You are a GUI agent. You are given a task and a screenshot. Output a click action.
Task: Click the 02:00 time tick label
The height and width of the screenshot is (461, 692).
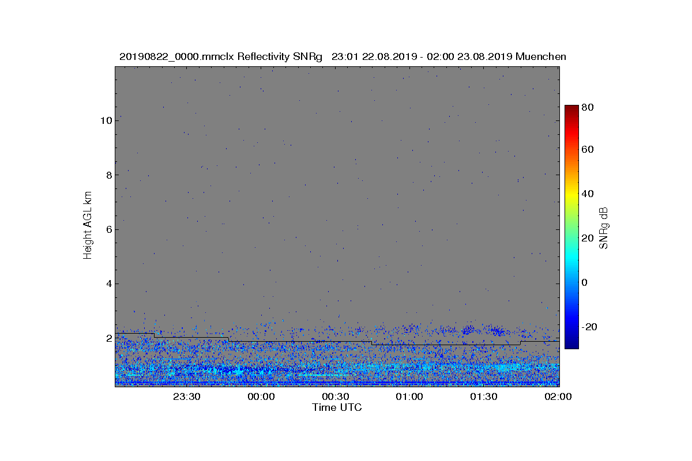click(558, 396)
